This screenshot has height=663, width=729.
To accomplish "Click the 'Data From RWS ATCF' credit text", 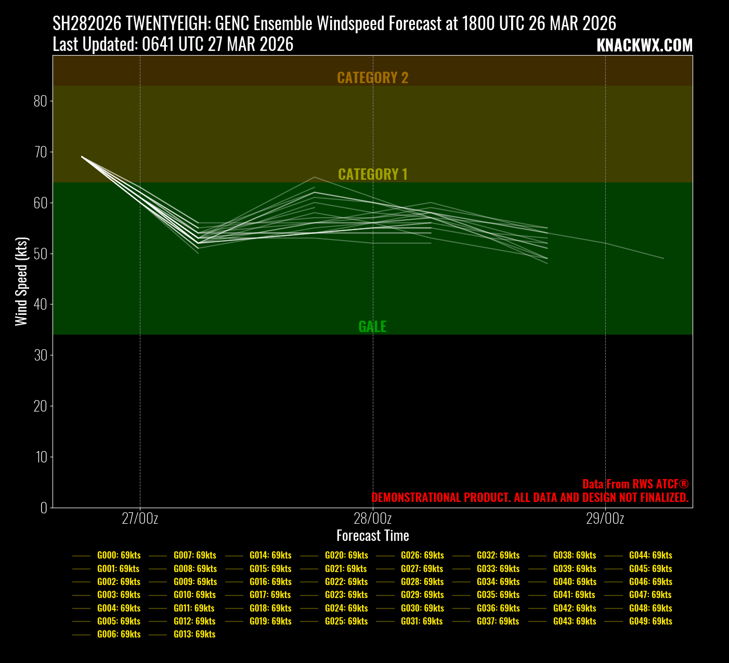I will point(635,484).
